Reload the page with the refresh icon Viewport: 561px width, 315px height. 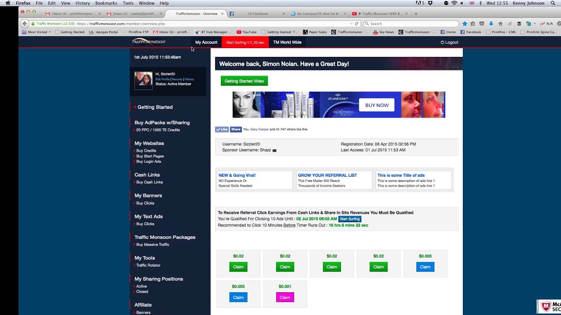[x=357, y=24]
